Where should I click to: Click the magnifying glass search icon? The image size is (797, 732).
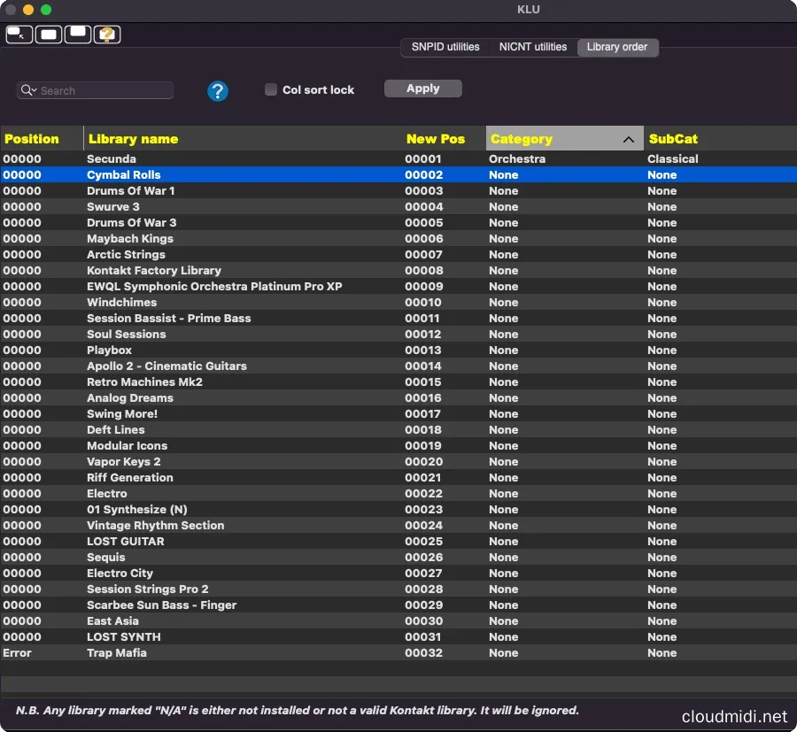[x=28, y=90]
